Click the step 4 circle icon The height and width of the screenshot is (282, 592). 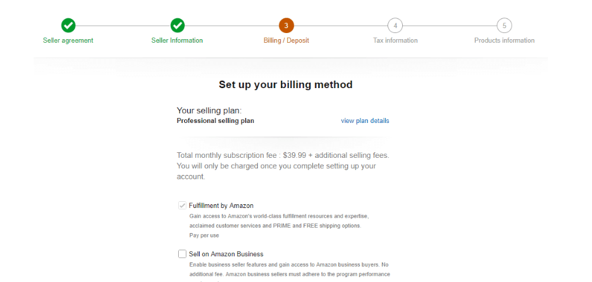pyautogui.click(x=395, y=26)
